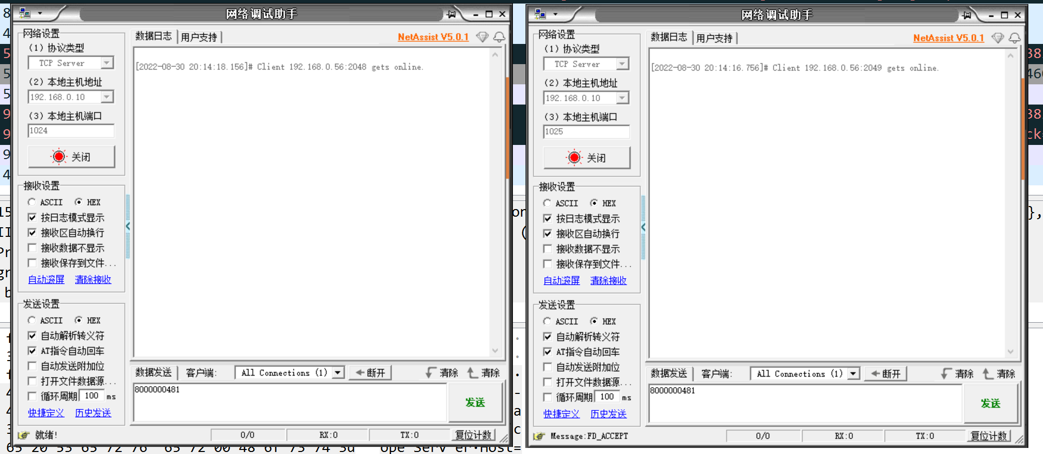Click 历史发送 link in right window
This screenshot has height=454, width=1043.
[608, 414]
